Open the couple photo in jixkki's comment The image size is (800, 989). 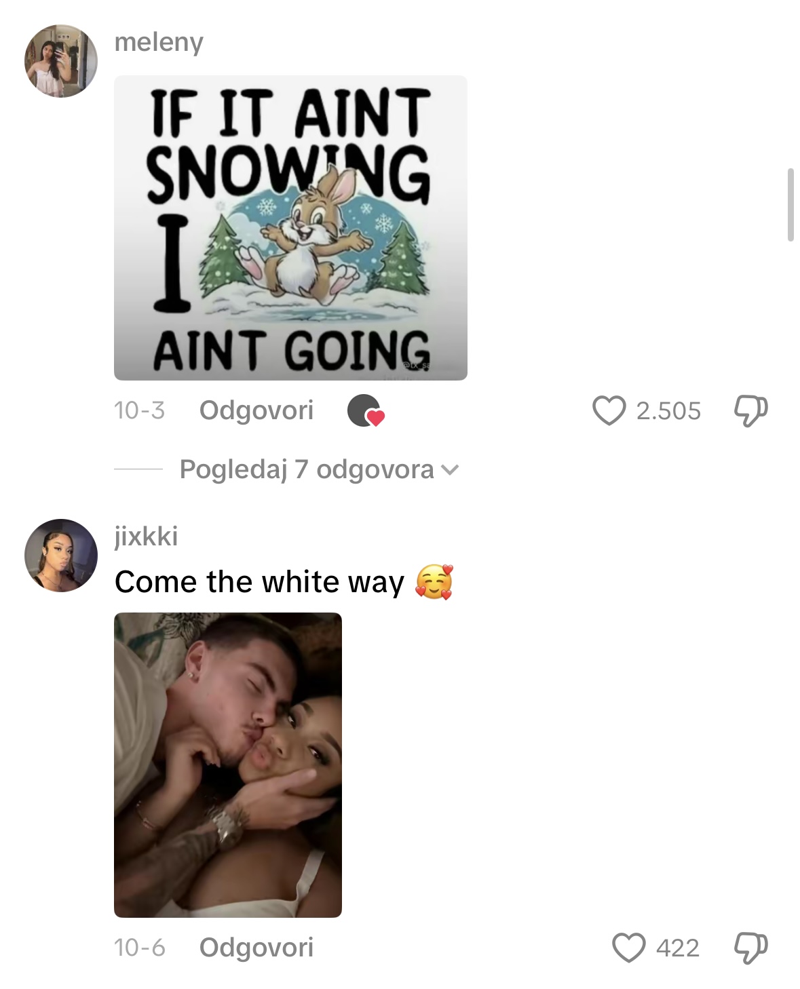click(x=228, y=765)
